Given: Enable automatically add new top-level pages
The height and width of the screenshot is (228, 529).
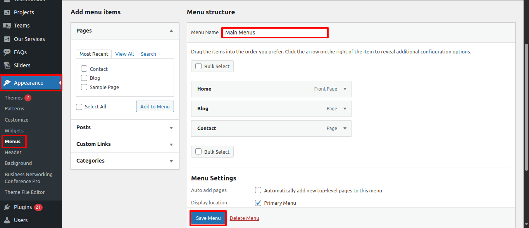Looking at the screenshot, I should (258, 190).
